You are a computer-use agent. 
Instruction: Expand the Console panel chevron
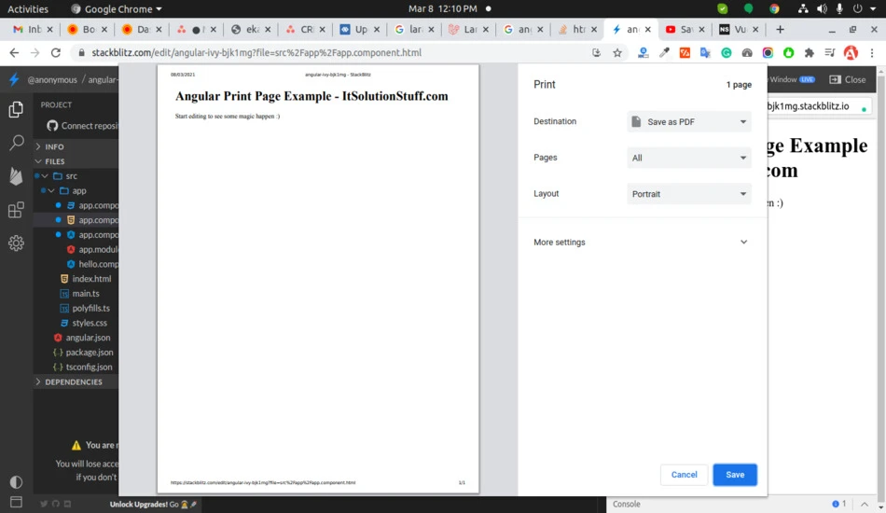click(x=865, y=504)
